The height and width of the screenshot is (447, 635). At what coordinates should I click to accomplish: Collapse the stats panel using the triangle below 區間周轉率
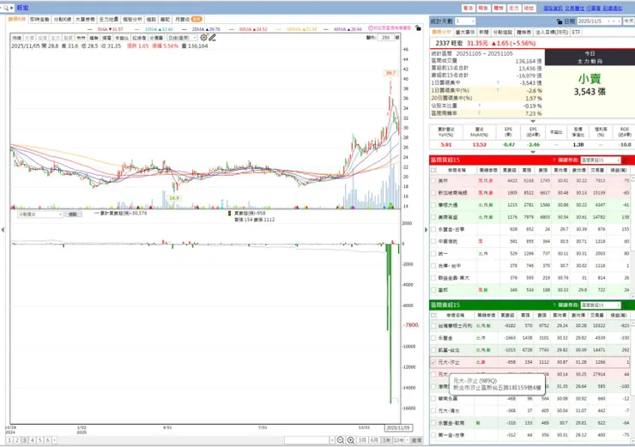click(x=533, y=121)
